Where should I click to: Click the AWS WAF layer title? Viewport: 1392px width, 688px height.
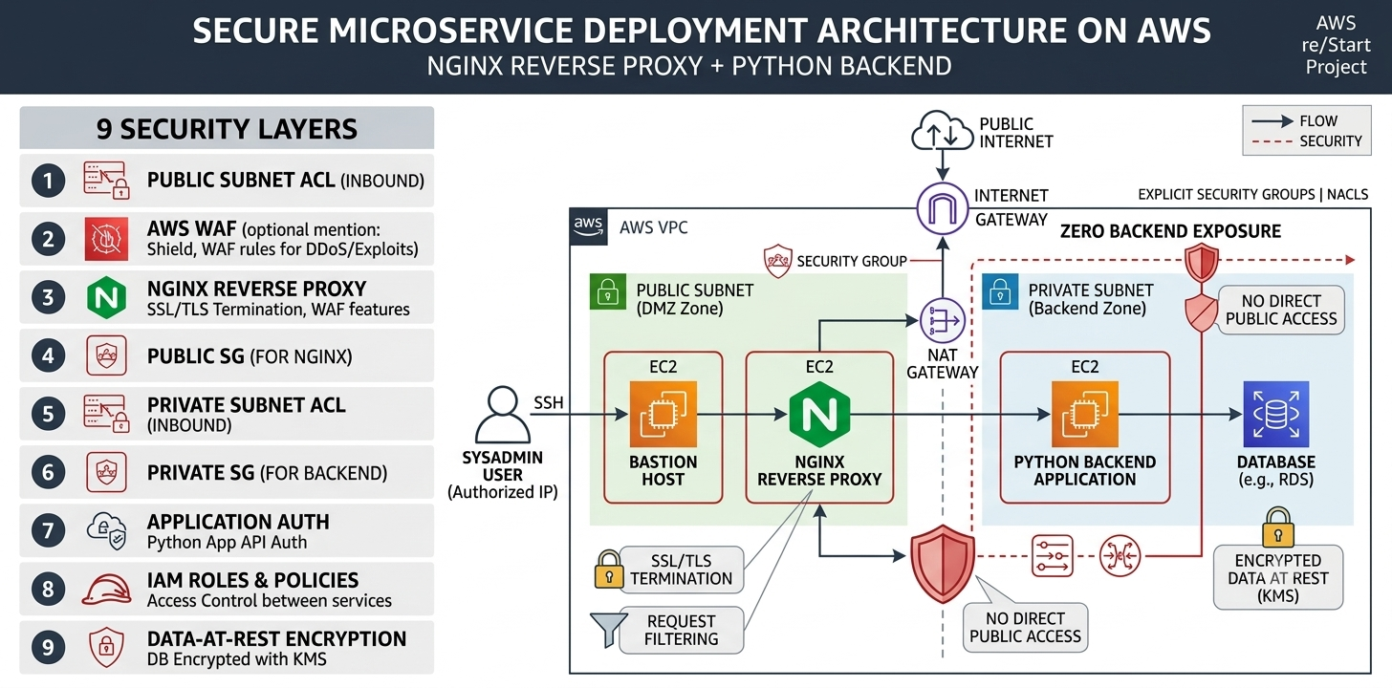pyautogui.click(x=192, y=229)
